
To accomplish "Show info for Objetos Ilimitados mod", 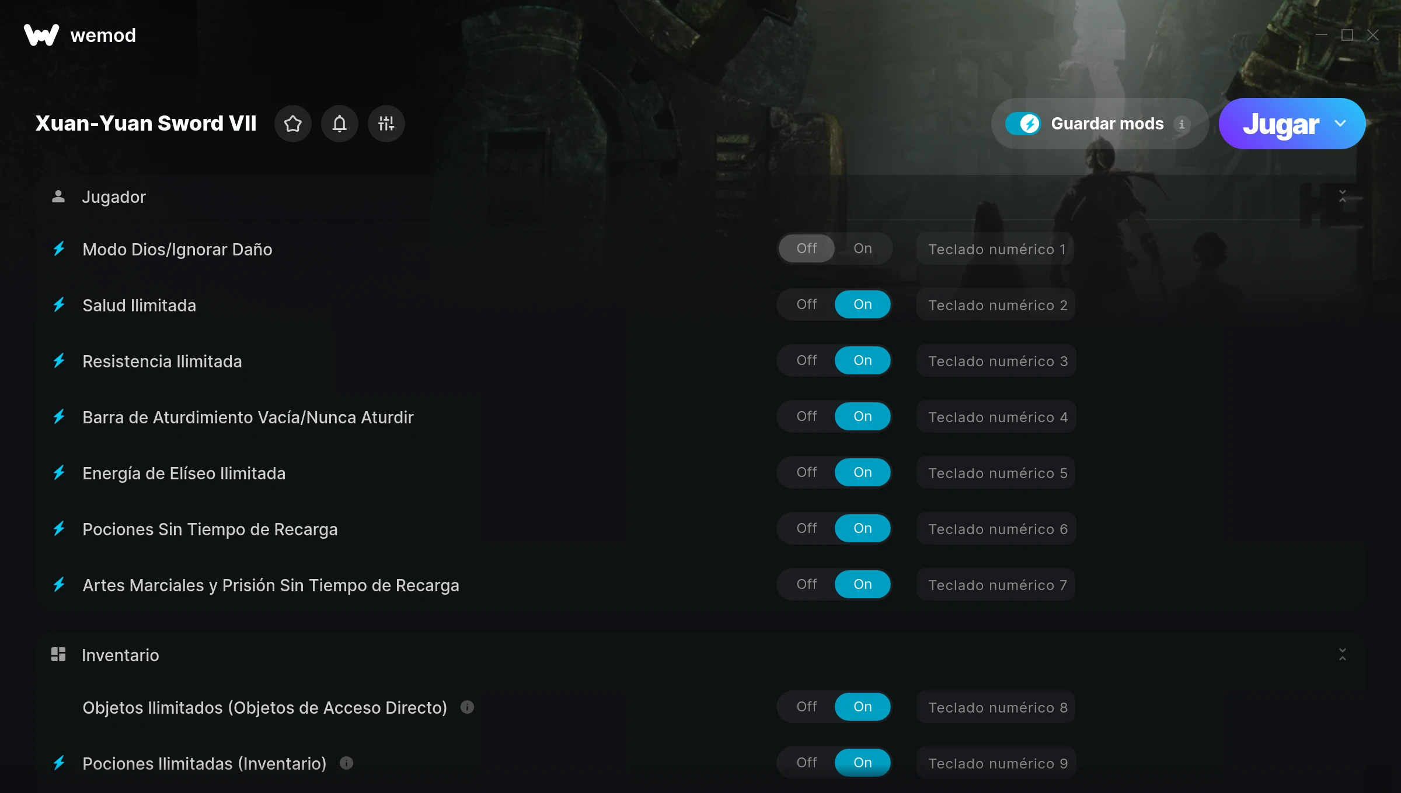I will [x=467, y=707].
